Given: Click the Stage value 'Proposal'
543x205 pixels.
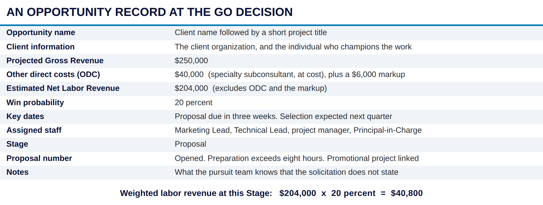Looking at the screenshot, I should (x=190, y=144).
